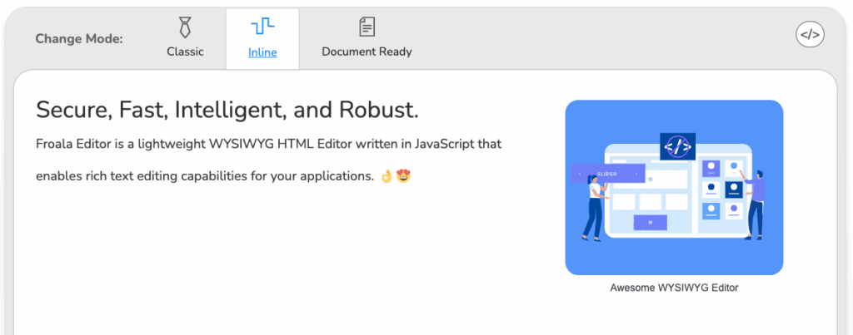Click the word 'Robust.' in the heading
The width and height of the screenshot is (853, 335).
coord(379,111)
